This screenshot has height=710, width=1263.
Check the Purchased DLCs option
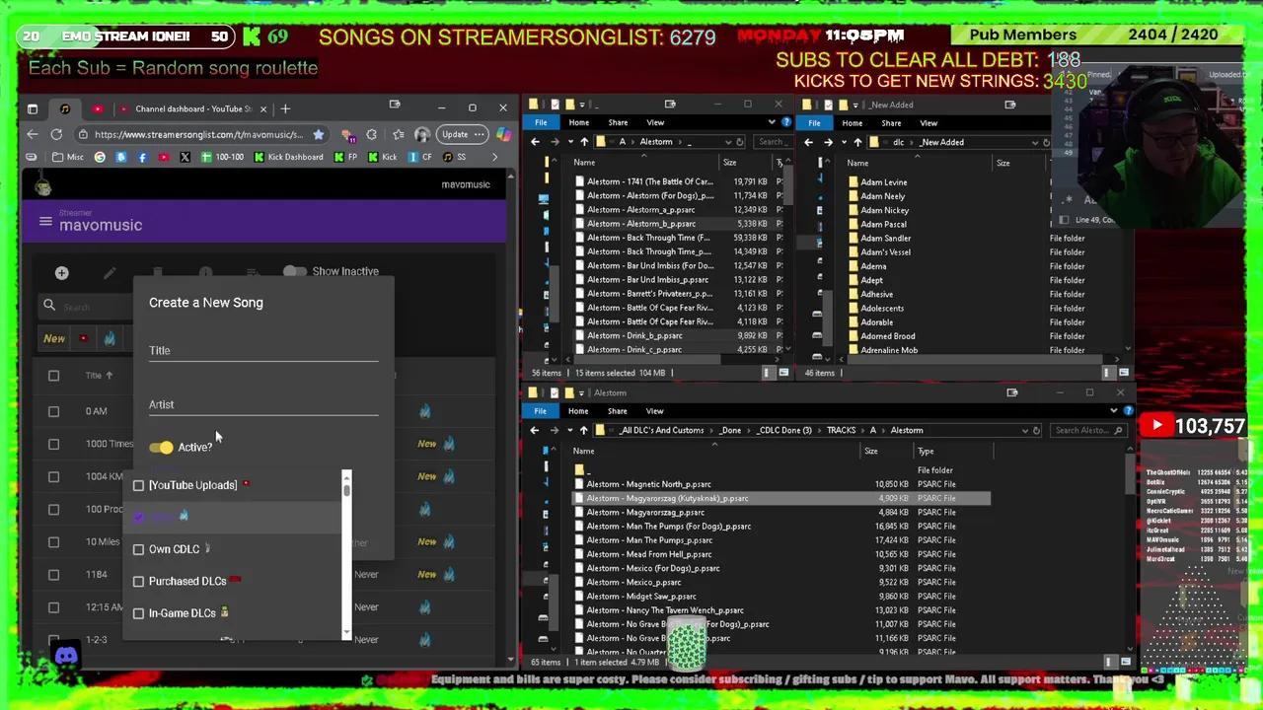tap(139, 581)
